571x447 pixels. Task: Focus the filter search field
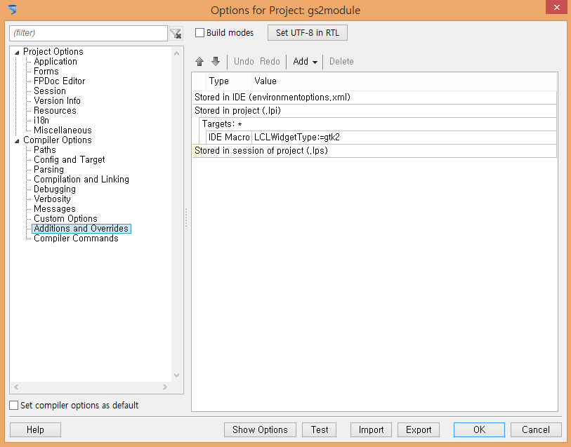pos(88,33)
